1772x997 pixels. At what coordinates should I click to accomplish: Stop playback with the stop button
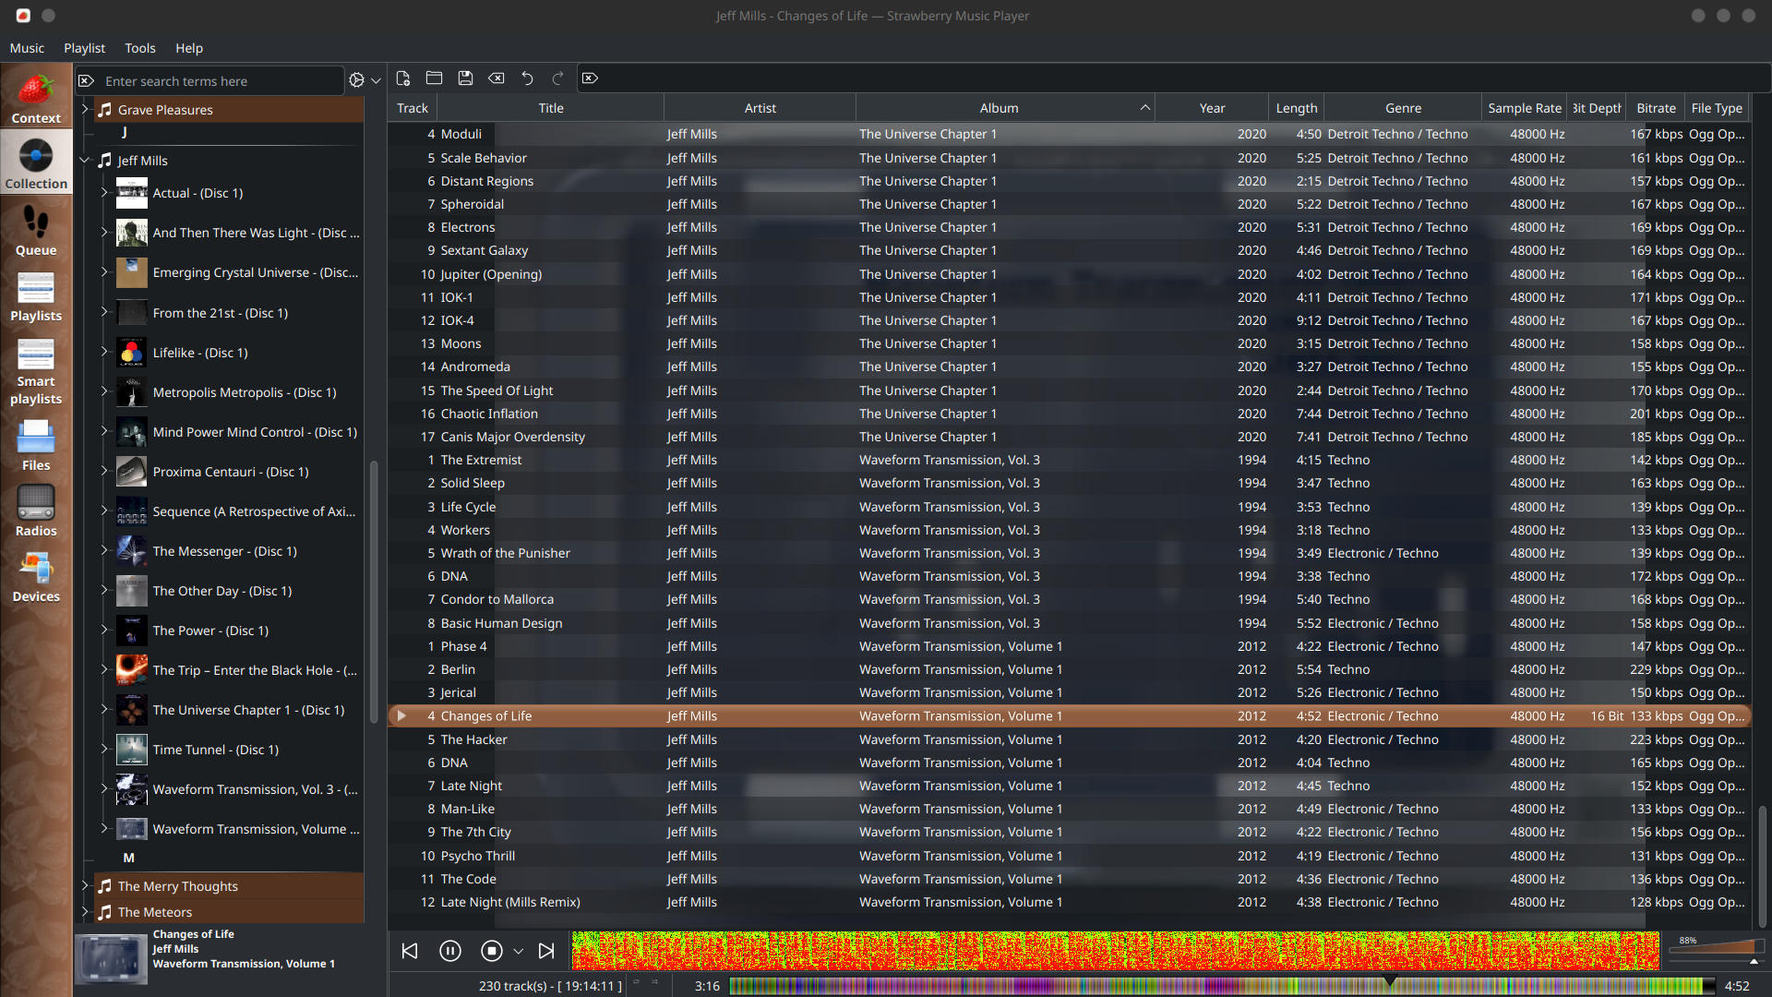pyautogui.click(x=492, y=951)
